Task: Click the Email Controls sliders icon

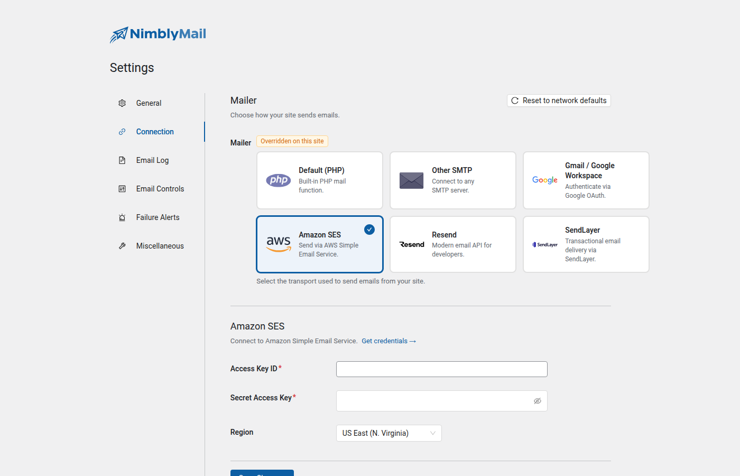Action: point(122,189)
